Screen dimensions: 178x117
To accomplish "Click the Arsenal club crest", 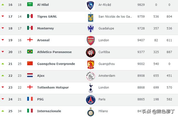I will point(90,40).
